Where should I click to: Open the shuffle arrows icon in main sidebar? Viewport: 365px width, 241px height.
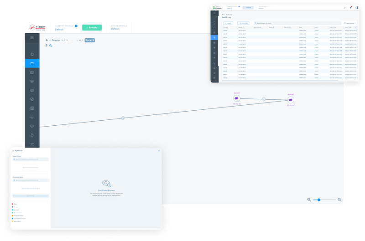pos(32,144)
